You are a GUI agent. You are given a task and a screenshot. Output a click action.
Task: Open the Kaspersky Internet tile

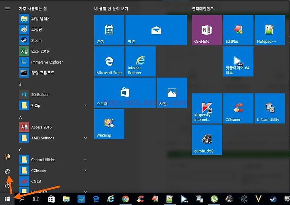coord(207,108)
